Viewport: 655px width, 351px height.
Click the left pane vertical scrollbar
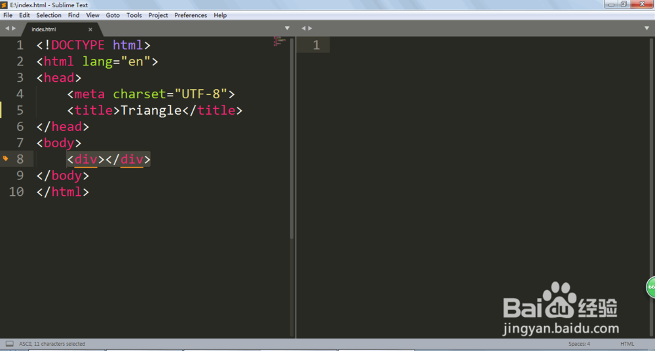(291, 139)
